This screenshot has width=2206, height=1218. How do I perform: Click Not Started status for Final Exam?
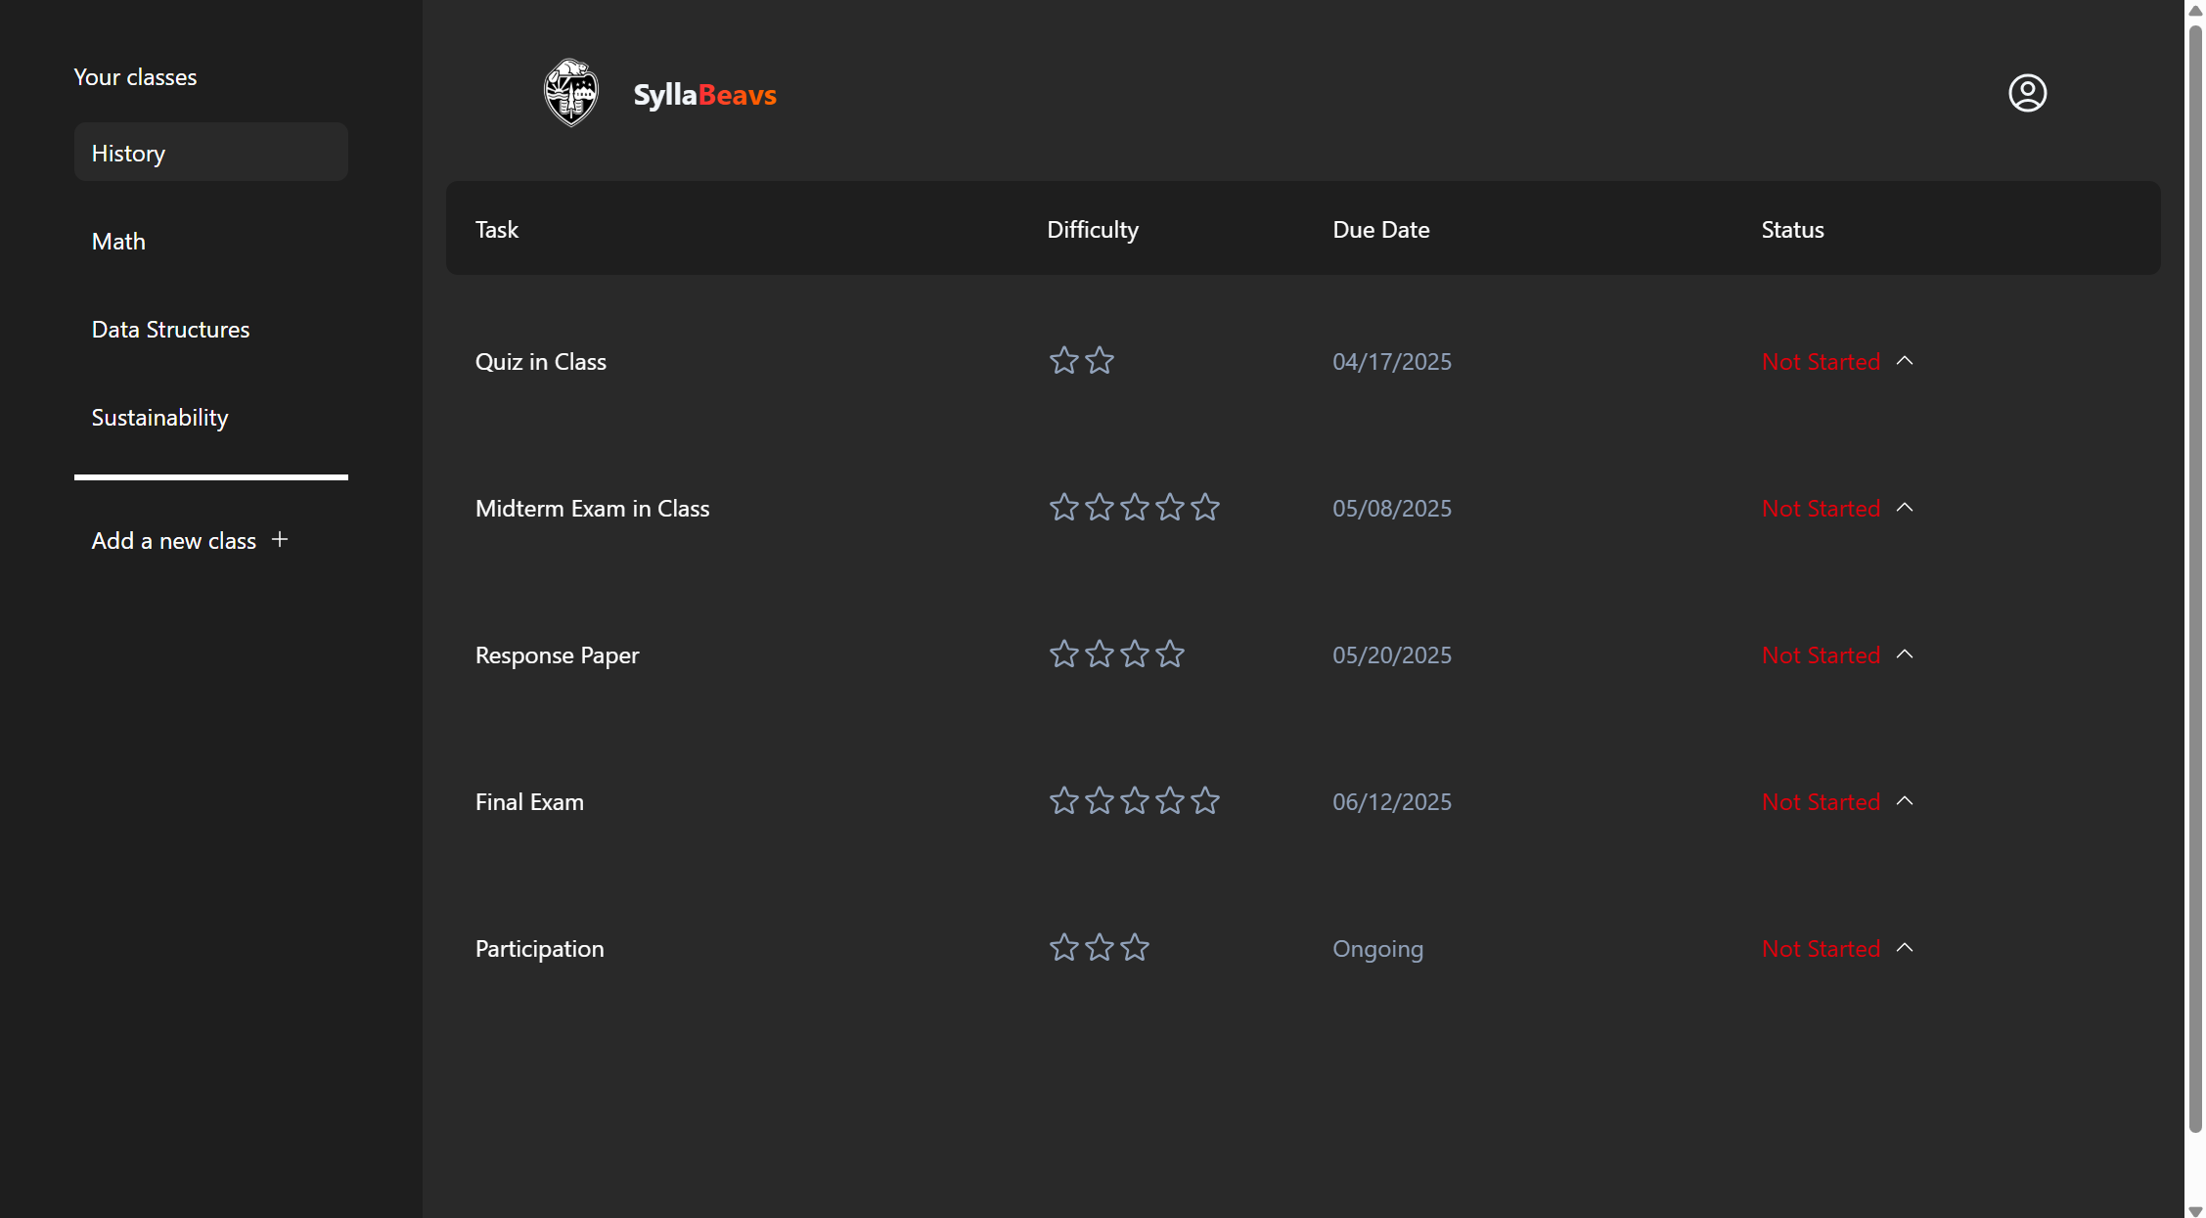click(x=1821, y=802)
